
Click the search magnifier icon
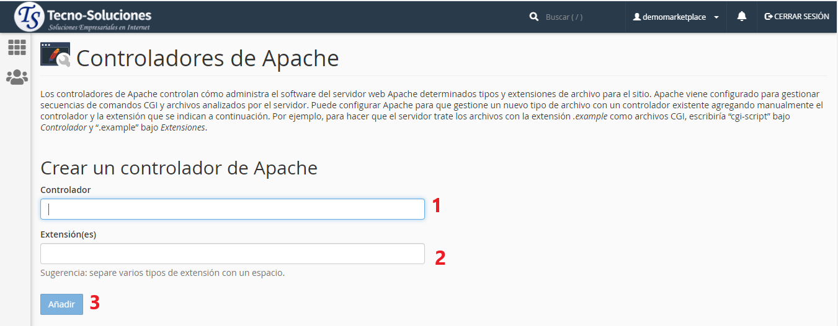coord(533,17)
